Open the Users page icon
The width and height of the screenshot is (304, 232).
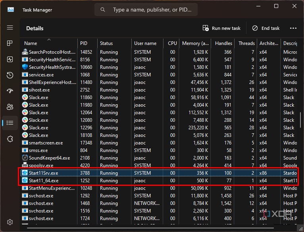coord(10,107)
